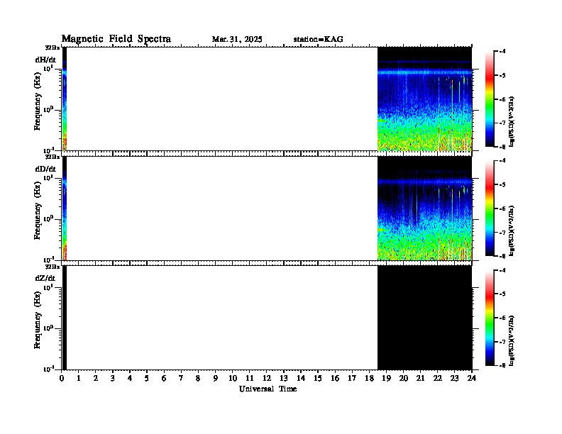Select the "Mar. 31, 2025" date label
This screenshot has height=434, width=562.
[237, 40]
